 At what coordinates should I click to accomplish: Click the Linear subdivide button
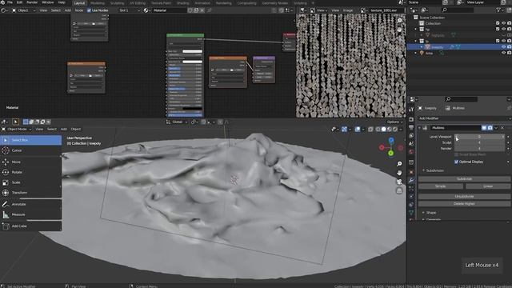click(x=488, y=186)
